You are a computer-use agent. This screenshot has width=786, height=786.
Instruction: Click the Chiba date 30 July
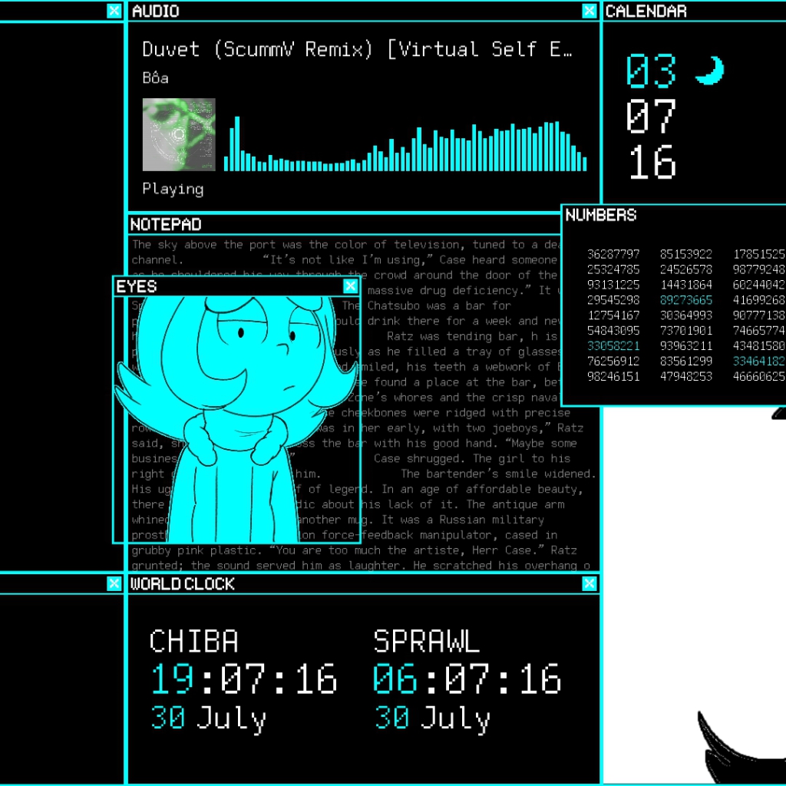click(x=209, y=718)
